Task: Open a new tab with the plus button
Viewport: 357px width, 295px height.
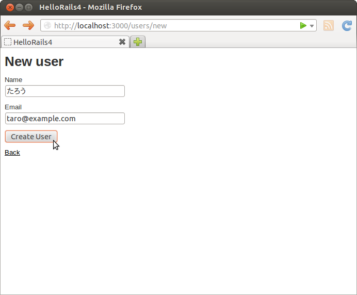Action: click(x=138, y=42)
